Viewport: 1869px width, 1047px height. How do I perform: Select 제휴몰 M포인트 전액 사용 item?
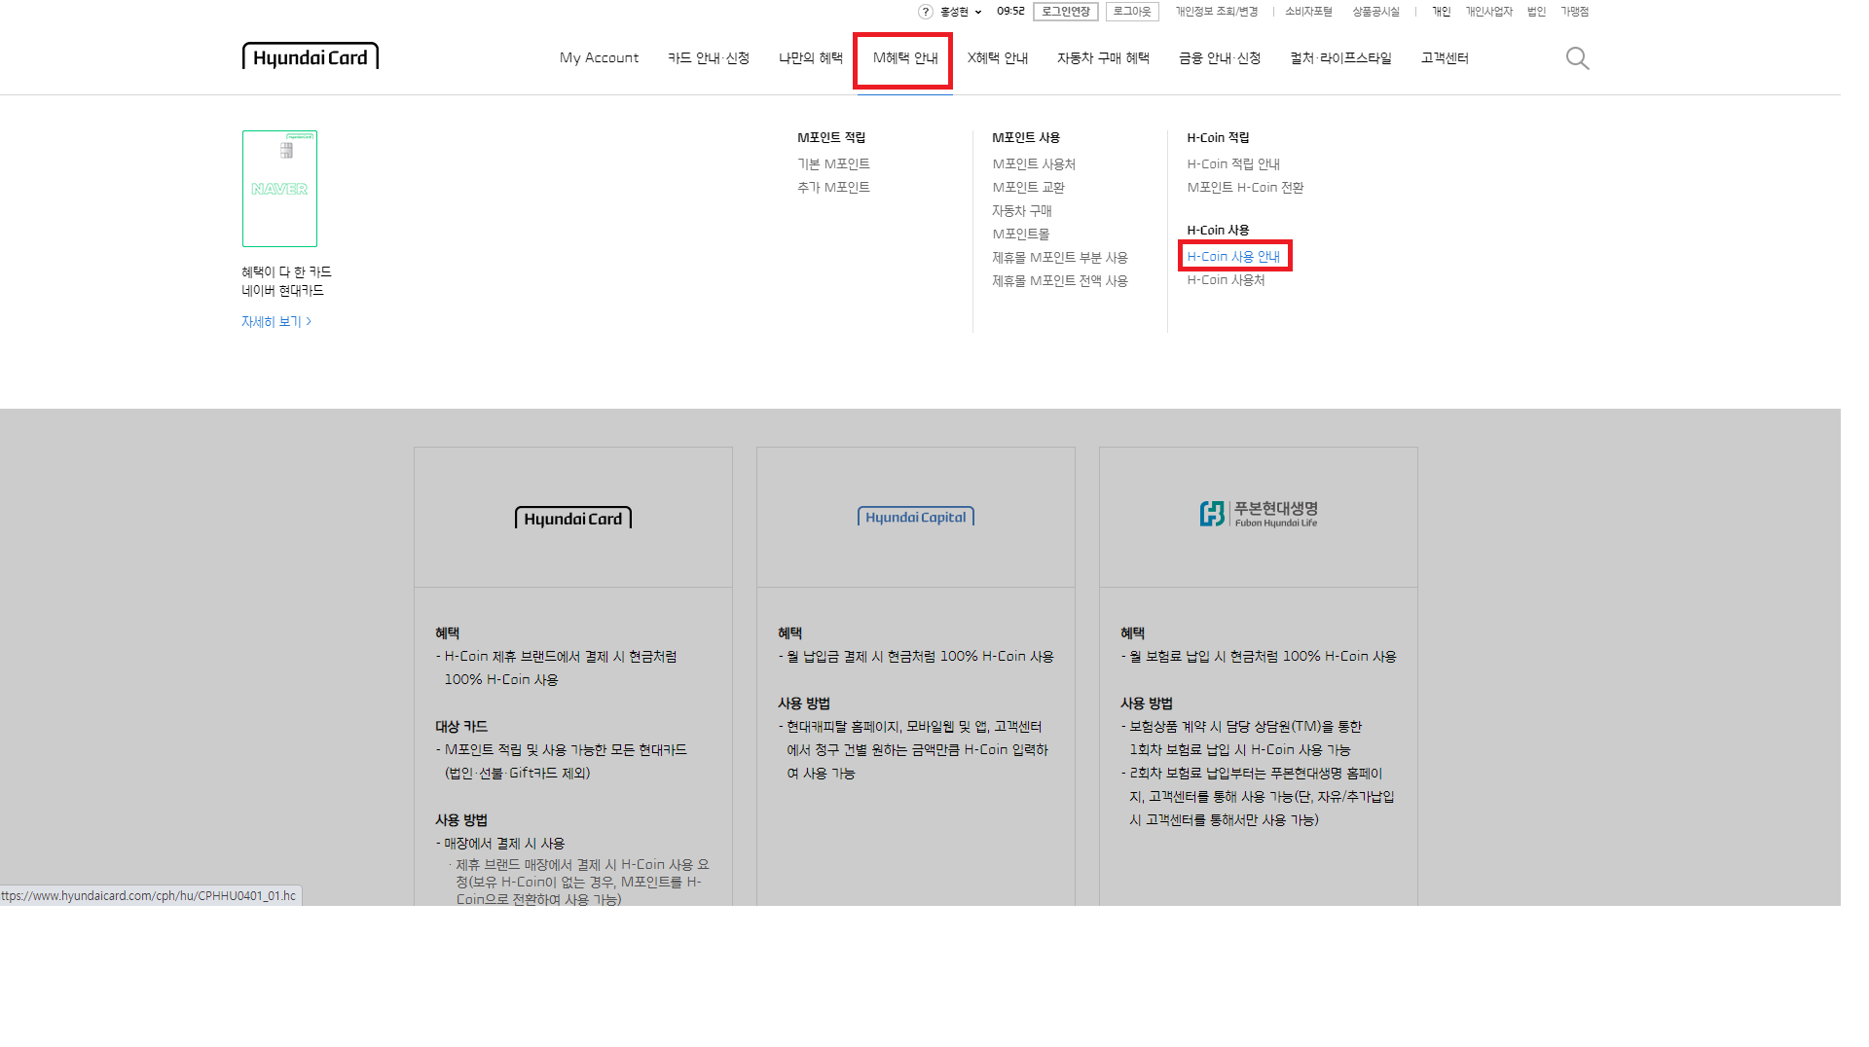coord(1060,281)
